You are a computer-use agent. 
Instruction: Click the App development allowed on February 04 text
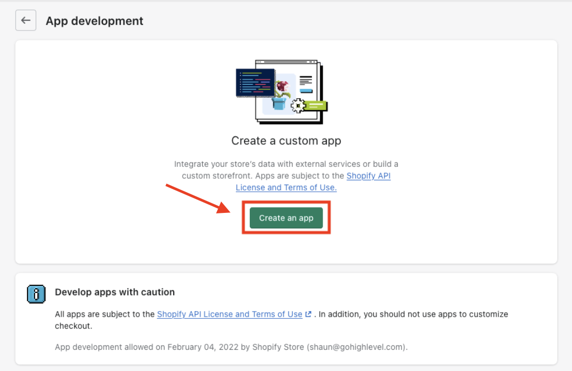pos(231,347)
